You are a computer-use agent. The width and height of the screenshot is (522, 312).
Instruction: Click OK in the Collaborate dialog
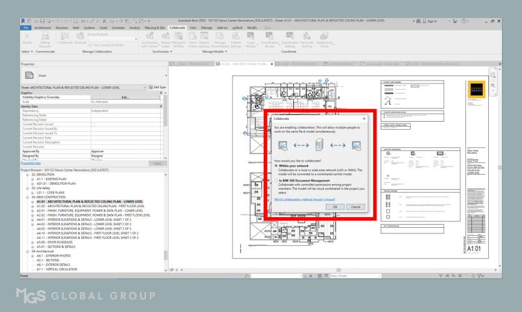[335, 207]
